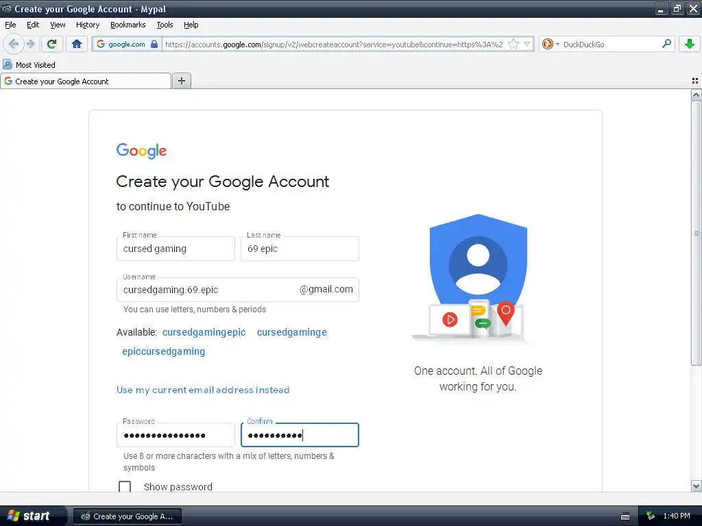Click the address bar URL text
The height and width of the screenshot is (526, 702).
[x=334, y=44]
